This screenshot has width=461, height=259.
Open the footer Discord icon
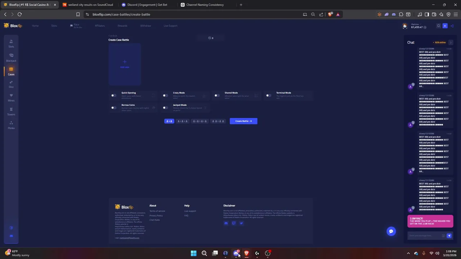[x=226, y=223]
